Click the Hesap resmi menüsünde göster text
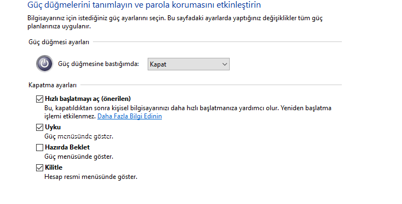This screenshot has height=204, width=402. (91, 177)
